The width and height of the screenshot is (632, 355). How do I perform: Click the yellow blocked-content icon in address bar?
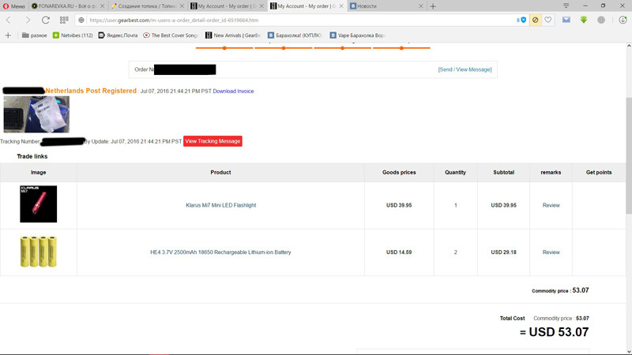point(536,21)
